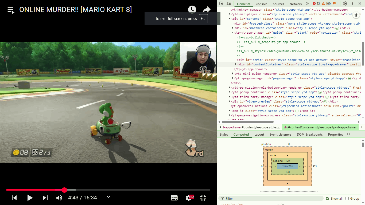Select yt-hotkey-manager element row
The height and width of the screenshot is (205, 365).
tap(289, 10)
